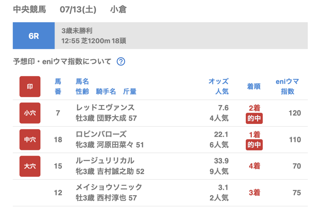321x208 pixels.
Task: Click 的中 badge for ロビンバローズ
Action: 254,145
